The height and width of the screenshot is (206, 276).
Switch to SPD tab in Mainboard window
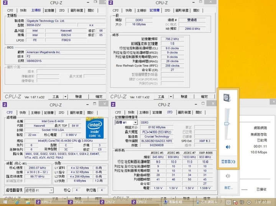[x=62, y=10]
